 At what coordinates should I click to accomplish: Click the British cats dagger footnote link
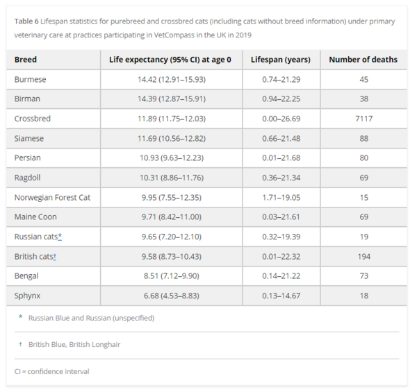tap(55, 256)
